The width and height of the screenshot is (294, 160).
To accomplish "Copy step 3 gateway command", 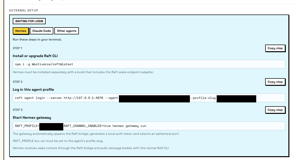I will [x=275, y=110].
